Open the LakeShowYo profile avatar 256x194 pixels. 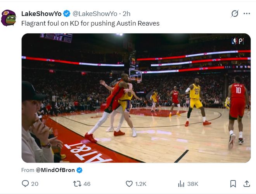pos(9,18)
